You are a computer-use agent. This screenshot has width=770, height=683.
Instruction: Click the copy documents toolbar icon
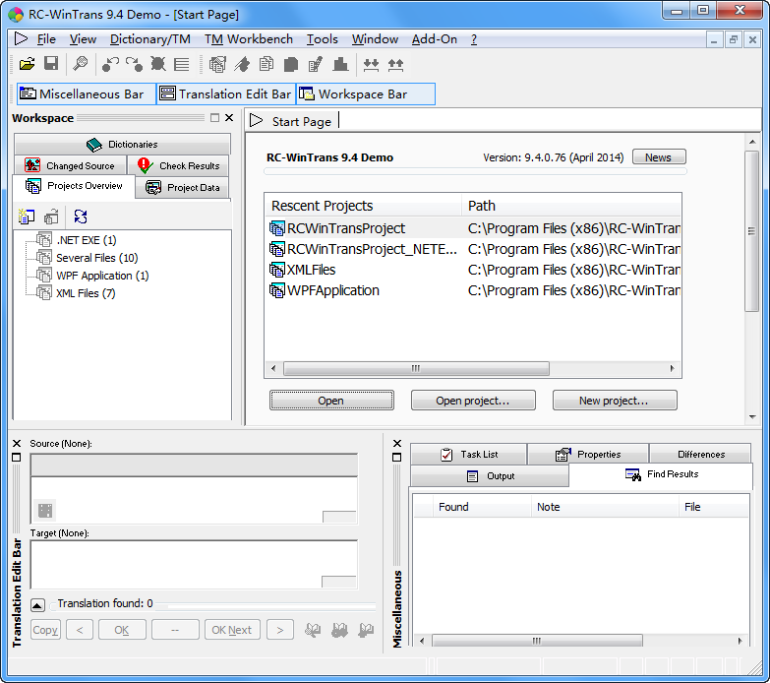pyautogui.click(x=267, y=64)
